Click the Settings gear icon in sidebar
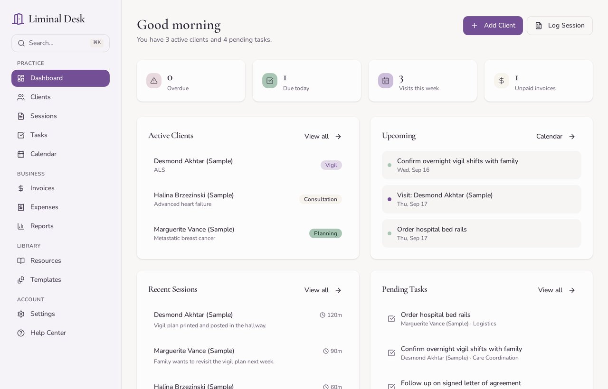Viewport: 608px width, 389px height. [21, 314]
